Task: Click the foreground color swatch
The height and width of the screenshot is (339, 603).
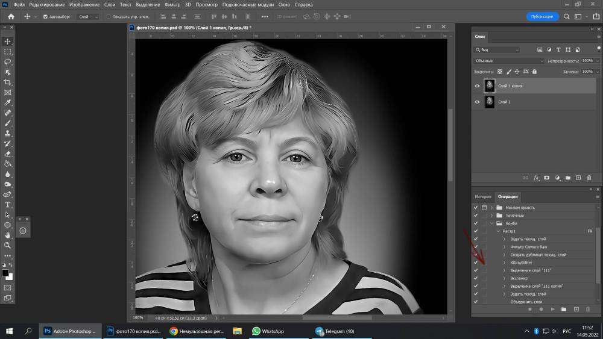Action: pos(5,273)
